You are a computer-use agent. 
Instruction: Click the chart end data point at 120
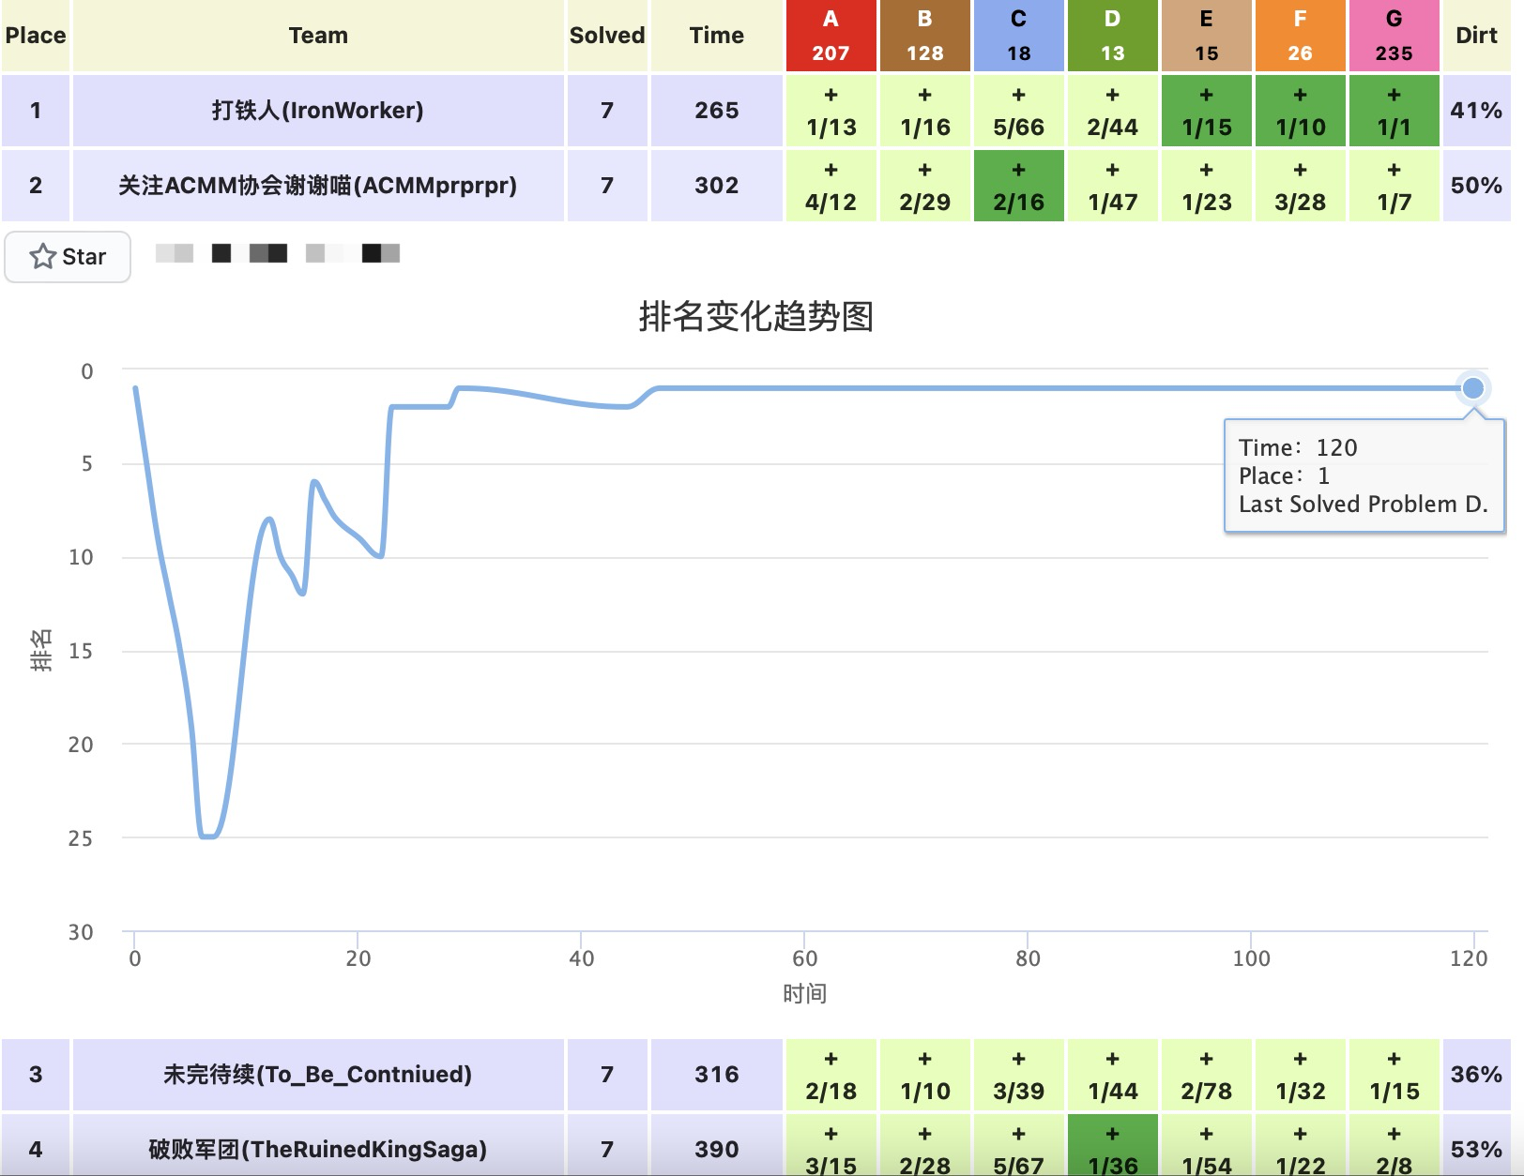pyautogui.click(x=1473, y=388)
